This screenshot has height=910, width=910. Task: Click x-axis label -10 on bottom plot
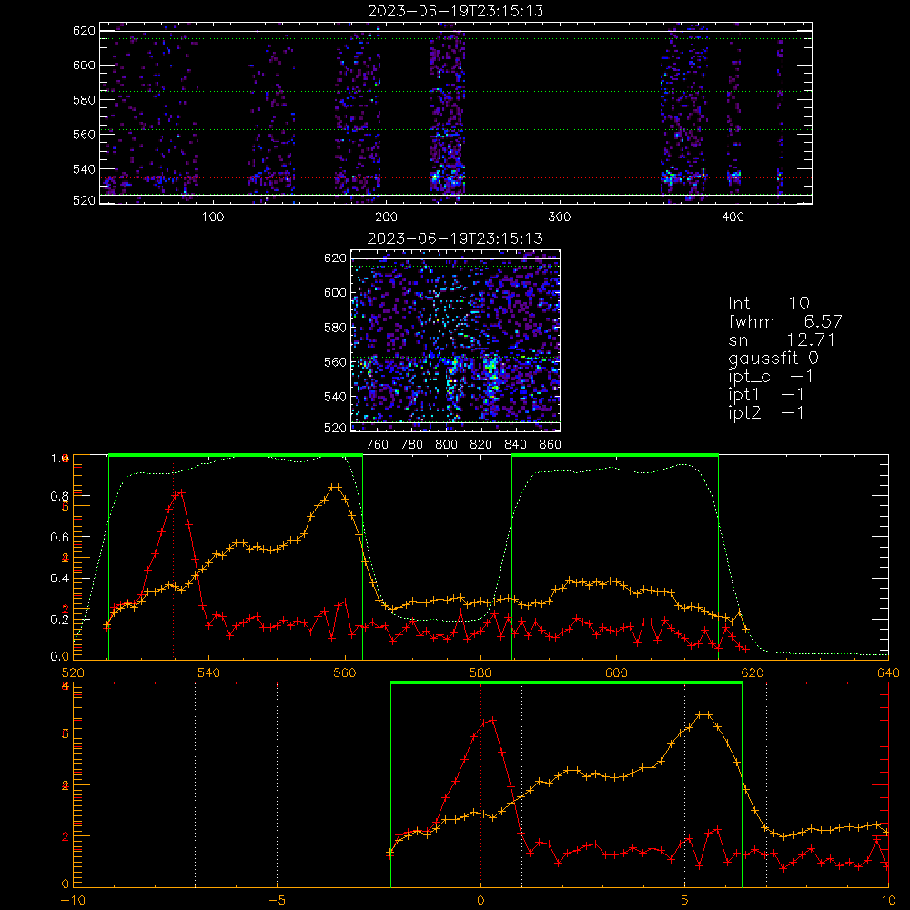(x=73, y=901)
